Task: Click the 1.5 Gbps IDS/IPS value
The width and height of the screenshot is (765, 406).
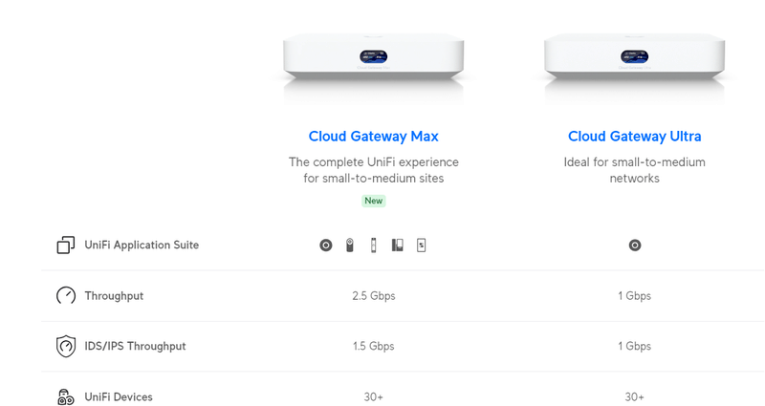Action: pos(374,346)
